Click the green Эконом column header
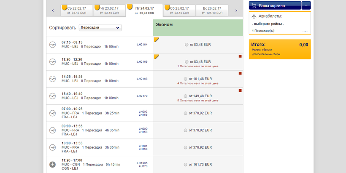Screen dimensions: 346x173 coord(198,27)
